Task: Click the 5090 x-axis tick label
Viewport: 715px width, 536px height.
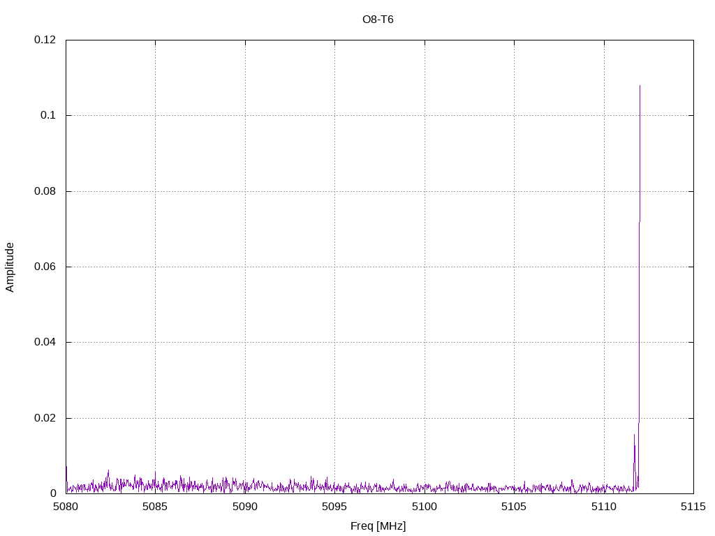Action: click(245, 507)
